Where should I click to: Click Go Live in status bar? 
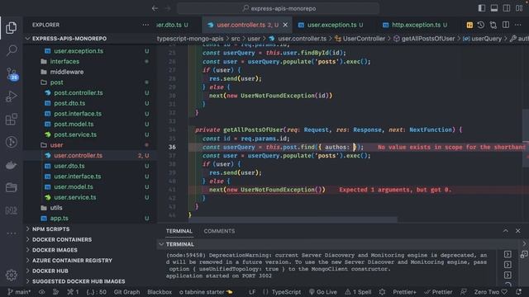(323, 292)
